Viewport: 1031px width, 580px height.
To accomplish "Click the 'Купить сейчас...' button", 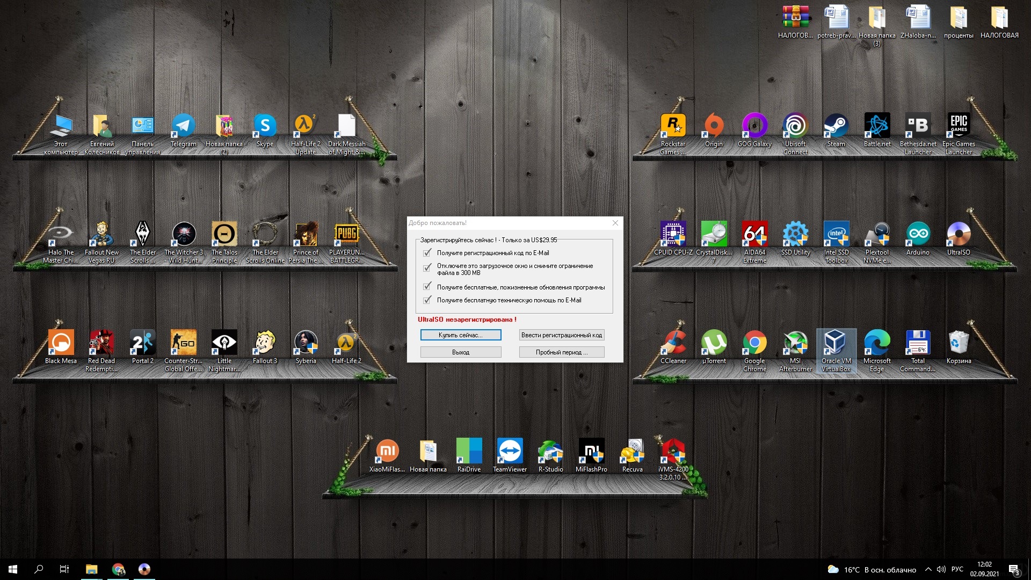I will click(461, 335).
